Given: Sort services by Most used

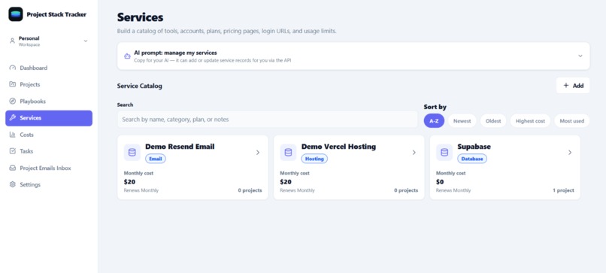Looking at the screenshot, I should 572,121.
